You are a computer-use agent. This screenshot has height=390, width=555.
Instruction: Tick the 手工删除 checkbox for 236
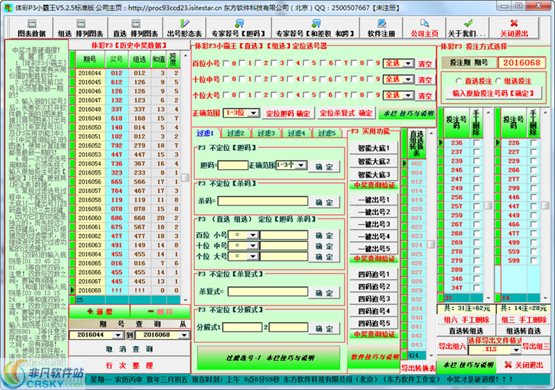tap(477, 143)
